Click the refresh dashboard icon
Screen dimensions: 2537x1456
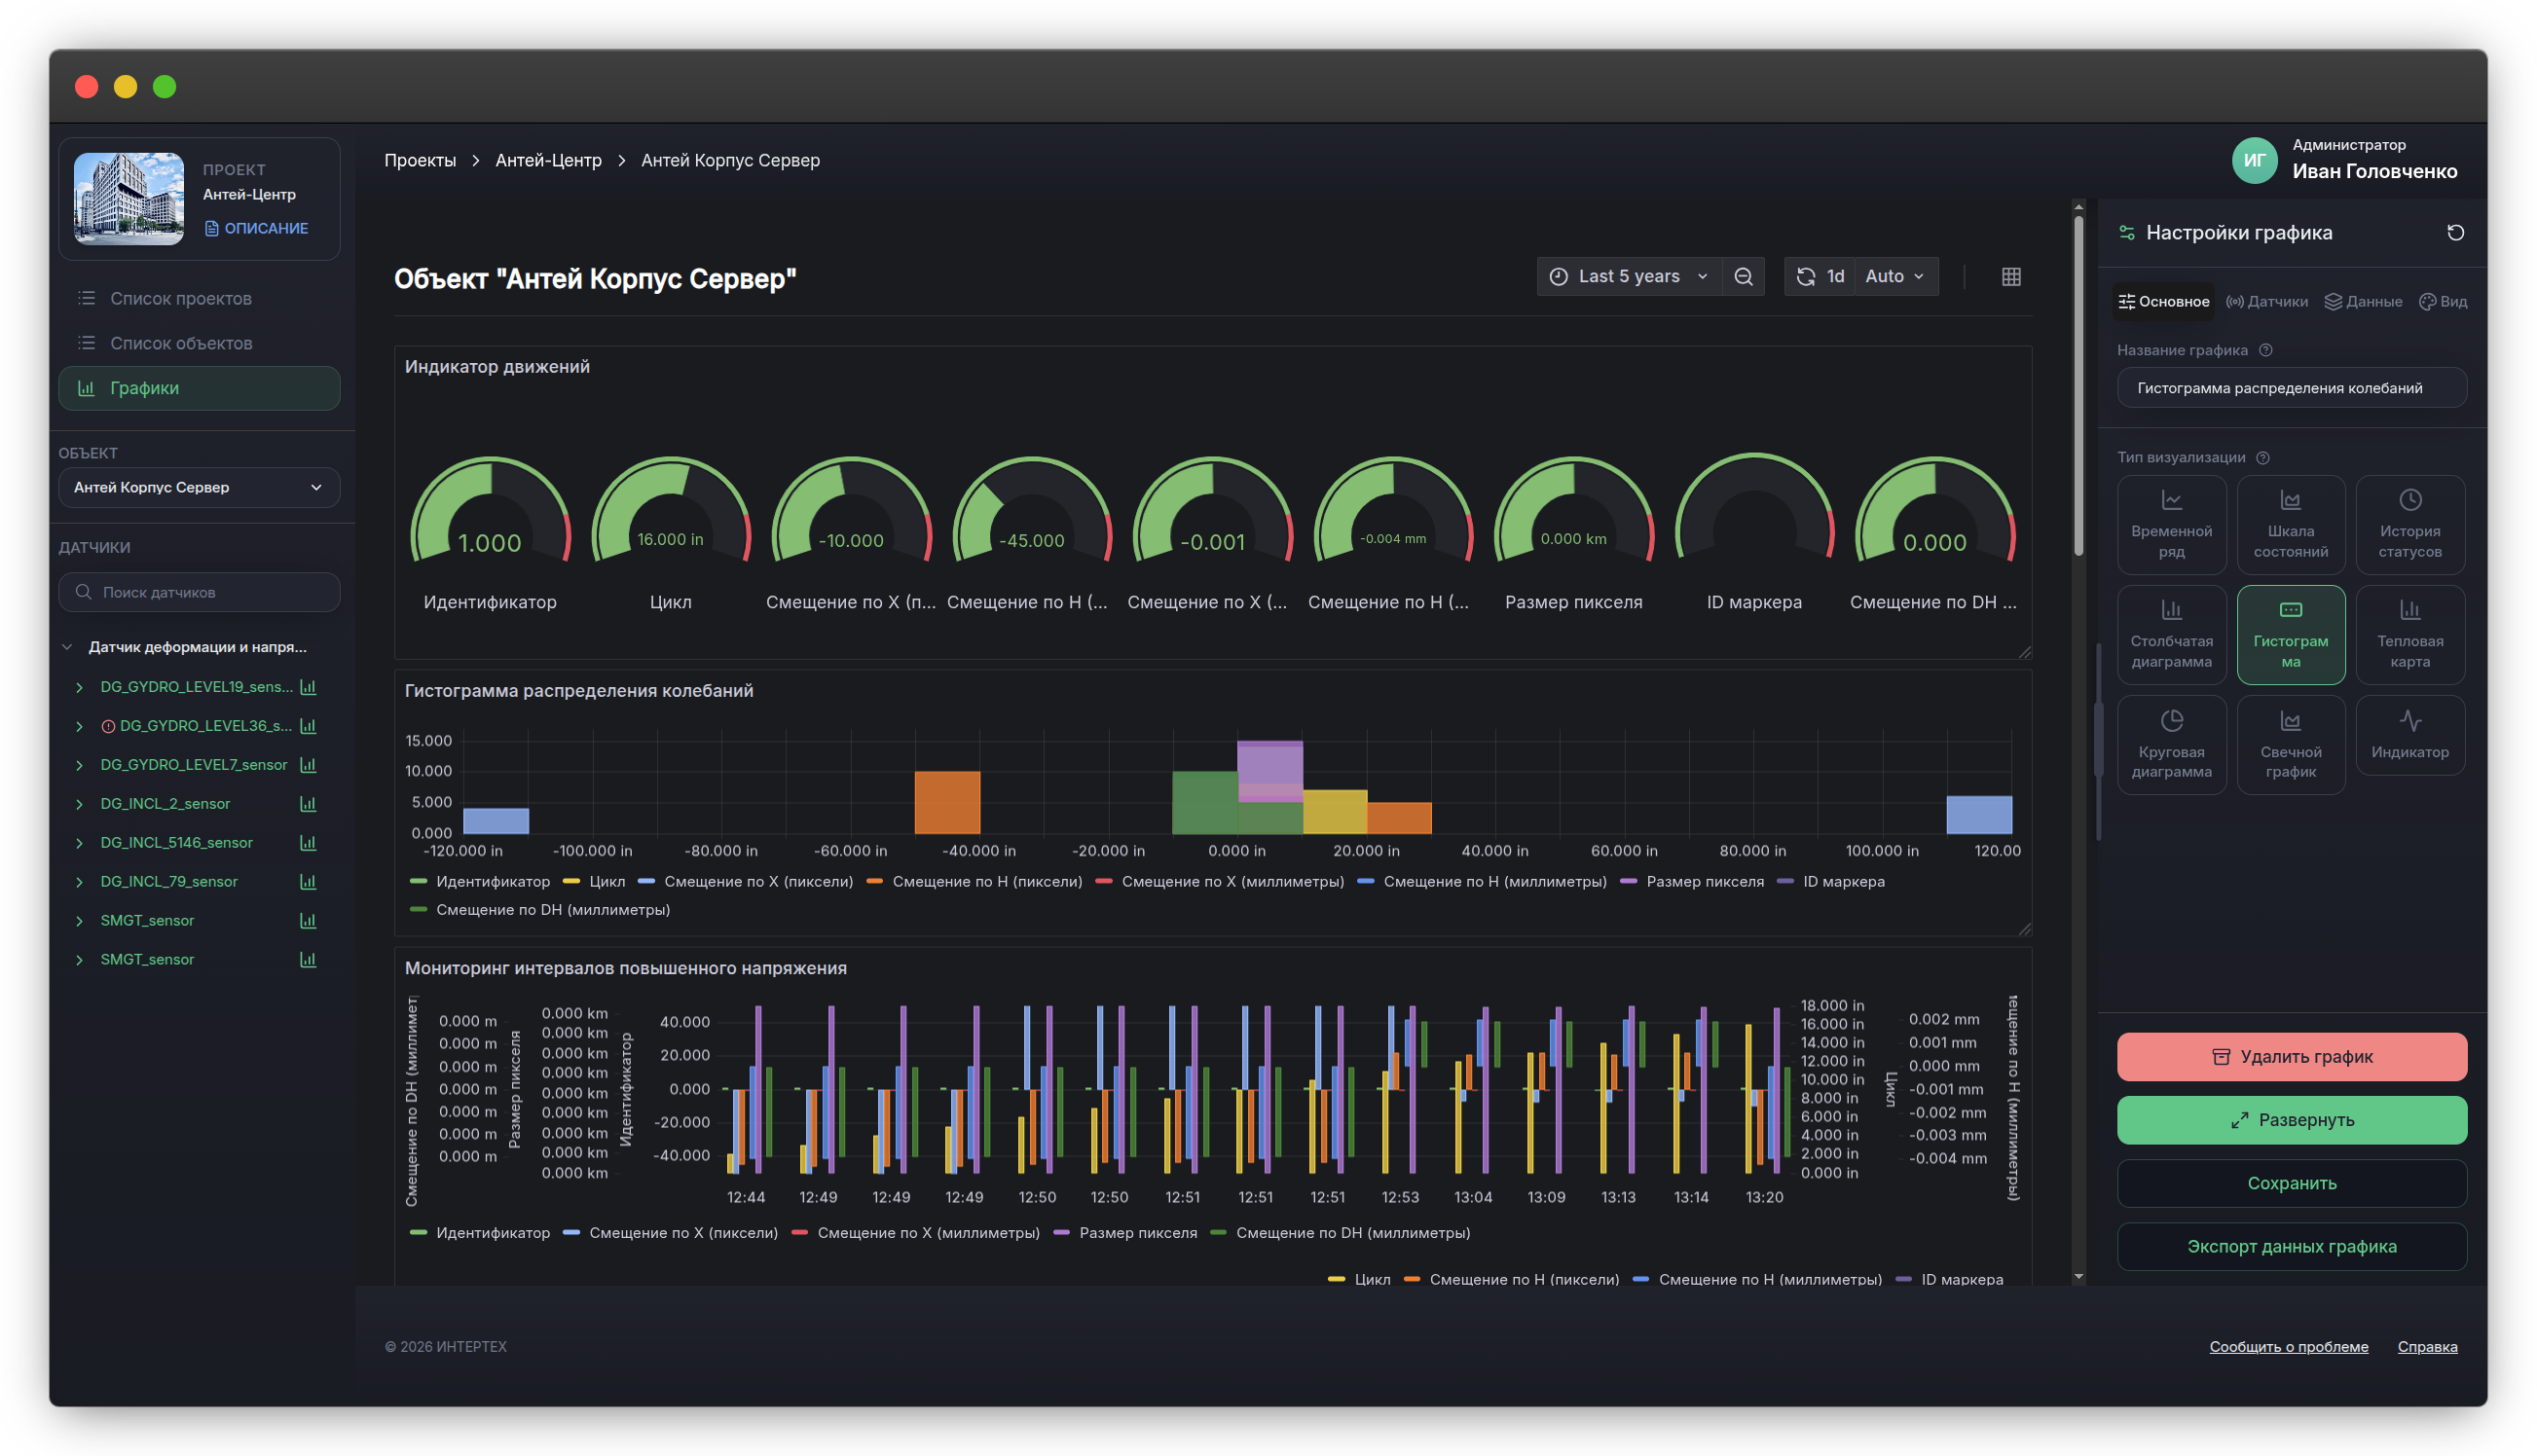pyautogui.click(x=1805, y=277)
